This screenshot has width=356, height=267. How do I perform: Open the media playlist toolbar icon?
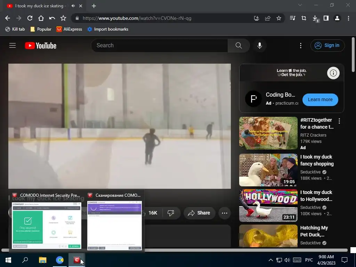(x=292, y=18)
